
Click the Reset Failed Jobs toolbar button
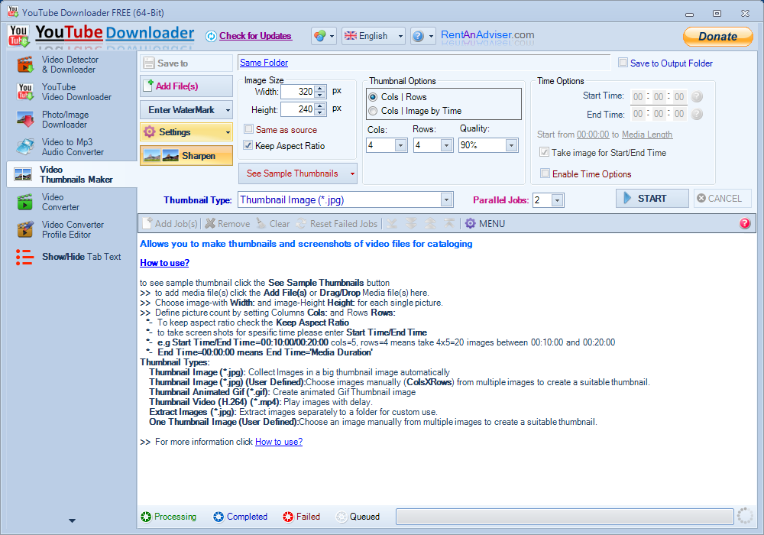coord(337,224)
